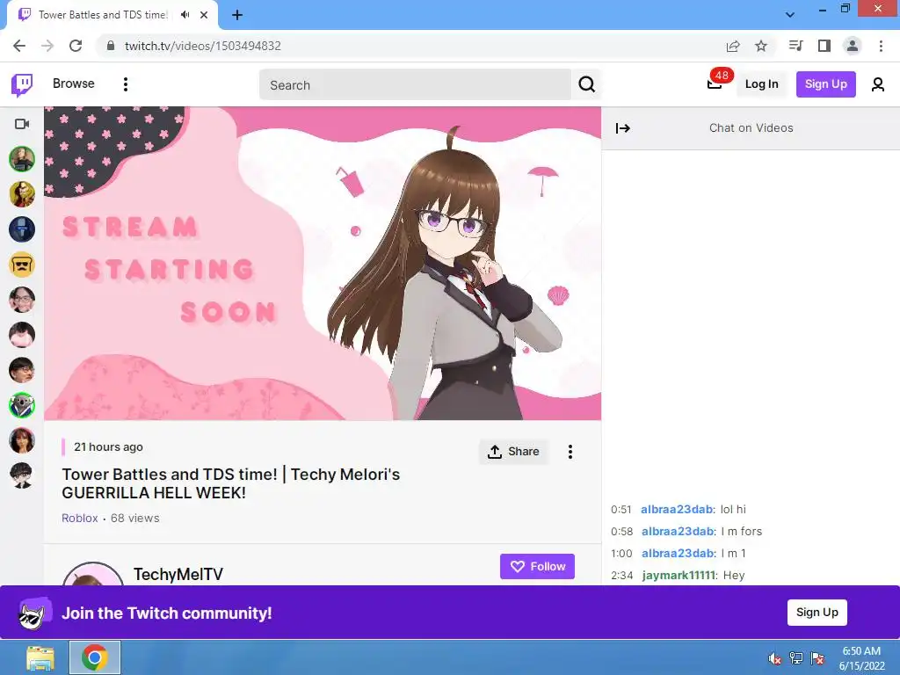Open the first green-ringed channel avatar in the sidebar

pyautogui.click(x=22, y=159)
